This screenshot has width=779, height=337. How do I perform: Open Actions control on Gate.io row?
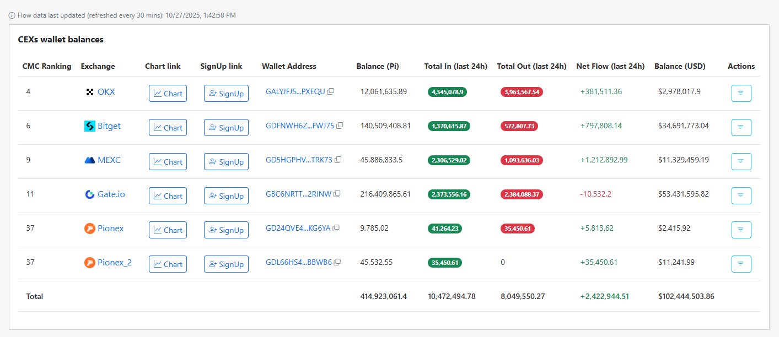click(741, 195)
